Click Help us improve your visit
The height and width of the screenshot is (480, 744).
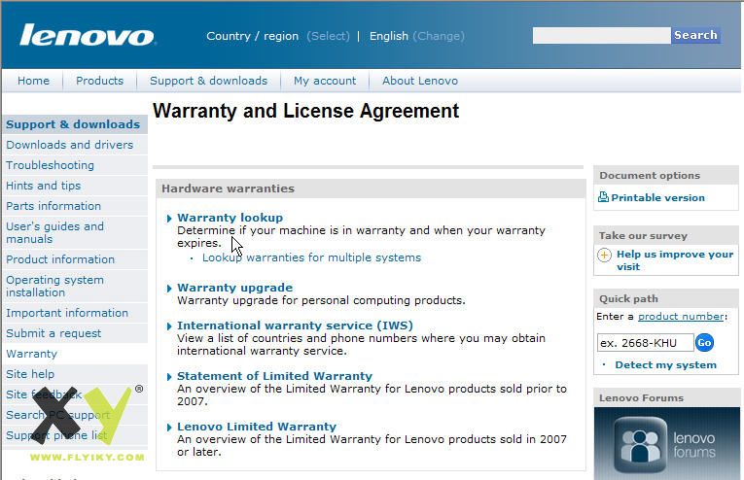click(x=675, y=260)
